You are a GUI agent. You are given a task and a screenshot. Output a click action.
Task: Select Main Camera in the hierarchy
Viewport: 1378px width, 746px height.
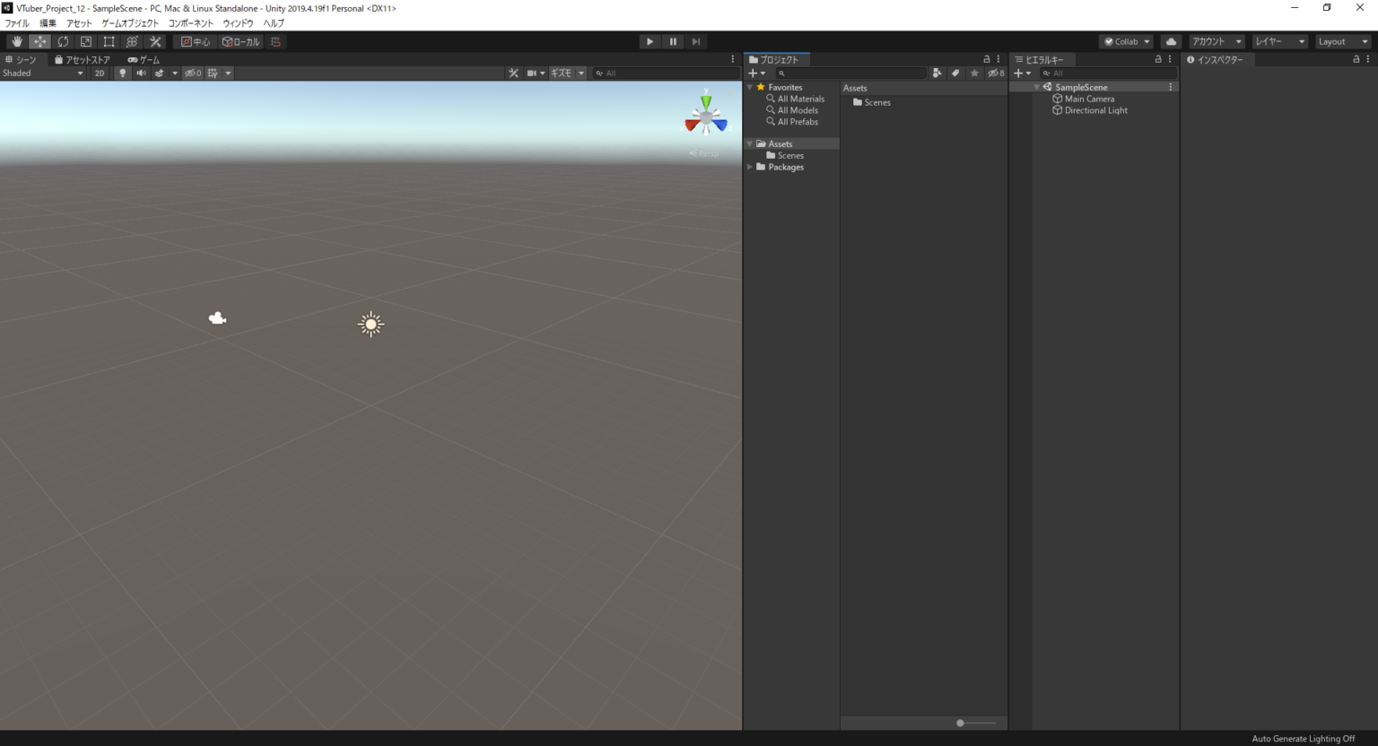click(1089, 99)
